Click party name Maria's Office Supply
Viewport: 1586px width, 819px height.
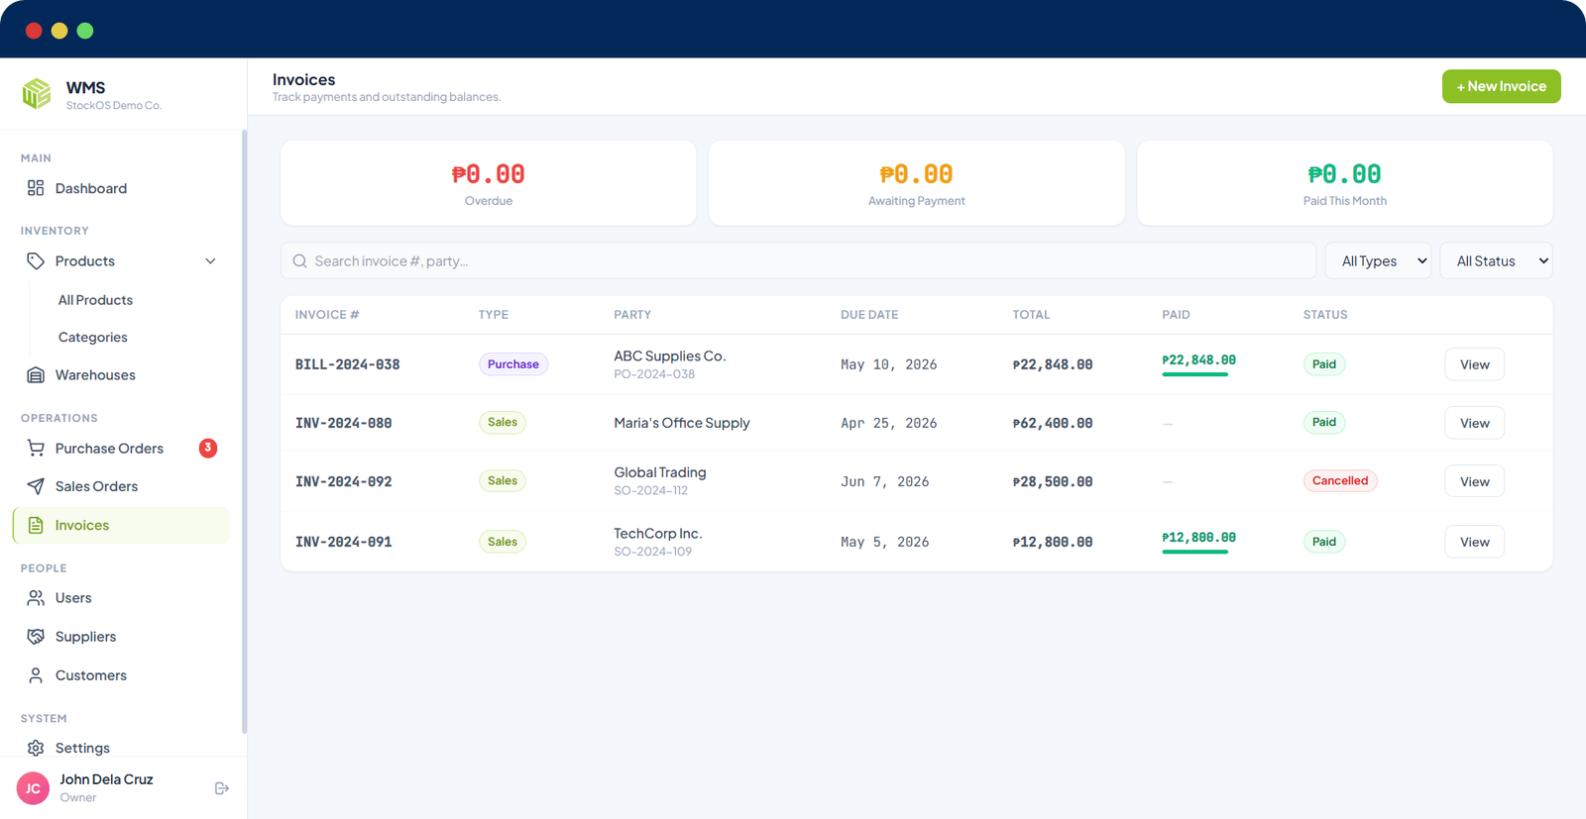pyautogui.click(x=682, y=423)
